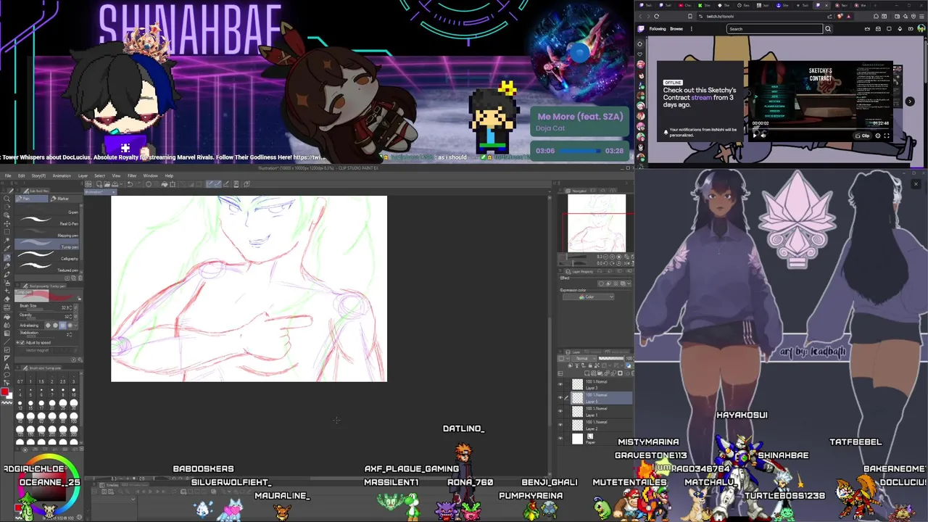Viewport: 928px width, 522px height.
Task: Click the Save icon in command bar
Action: pyautogui.click(x=115, y=184)
